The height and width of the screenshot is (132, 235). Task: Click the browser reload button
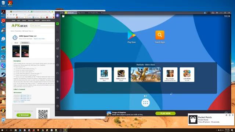tap(14, 15)
